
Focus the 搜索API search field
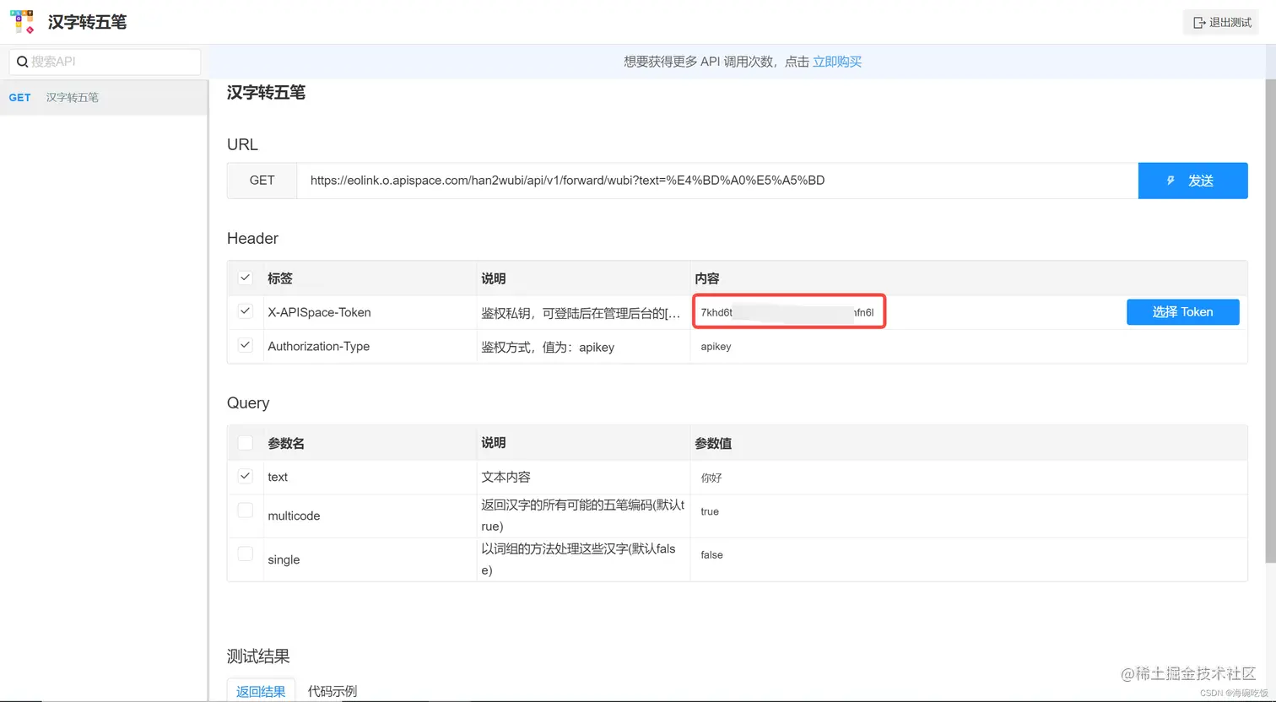[x=105, y=62]
